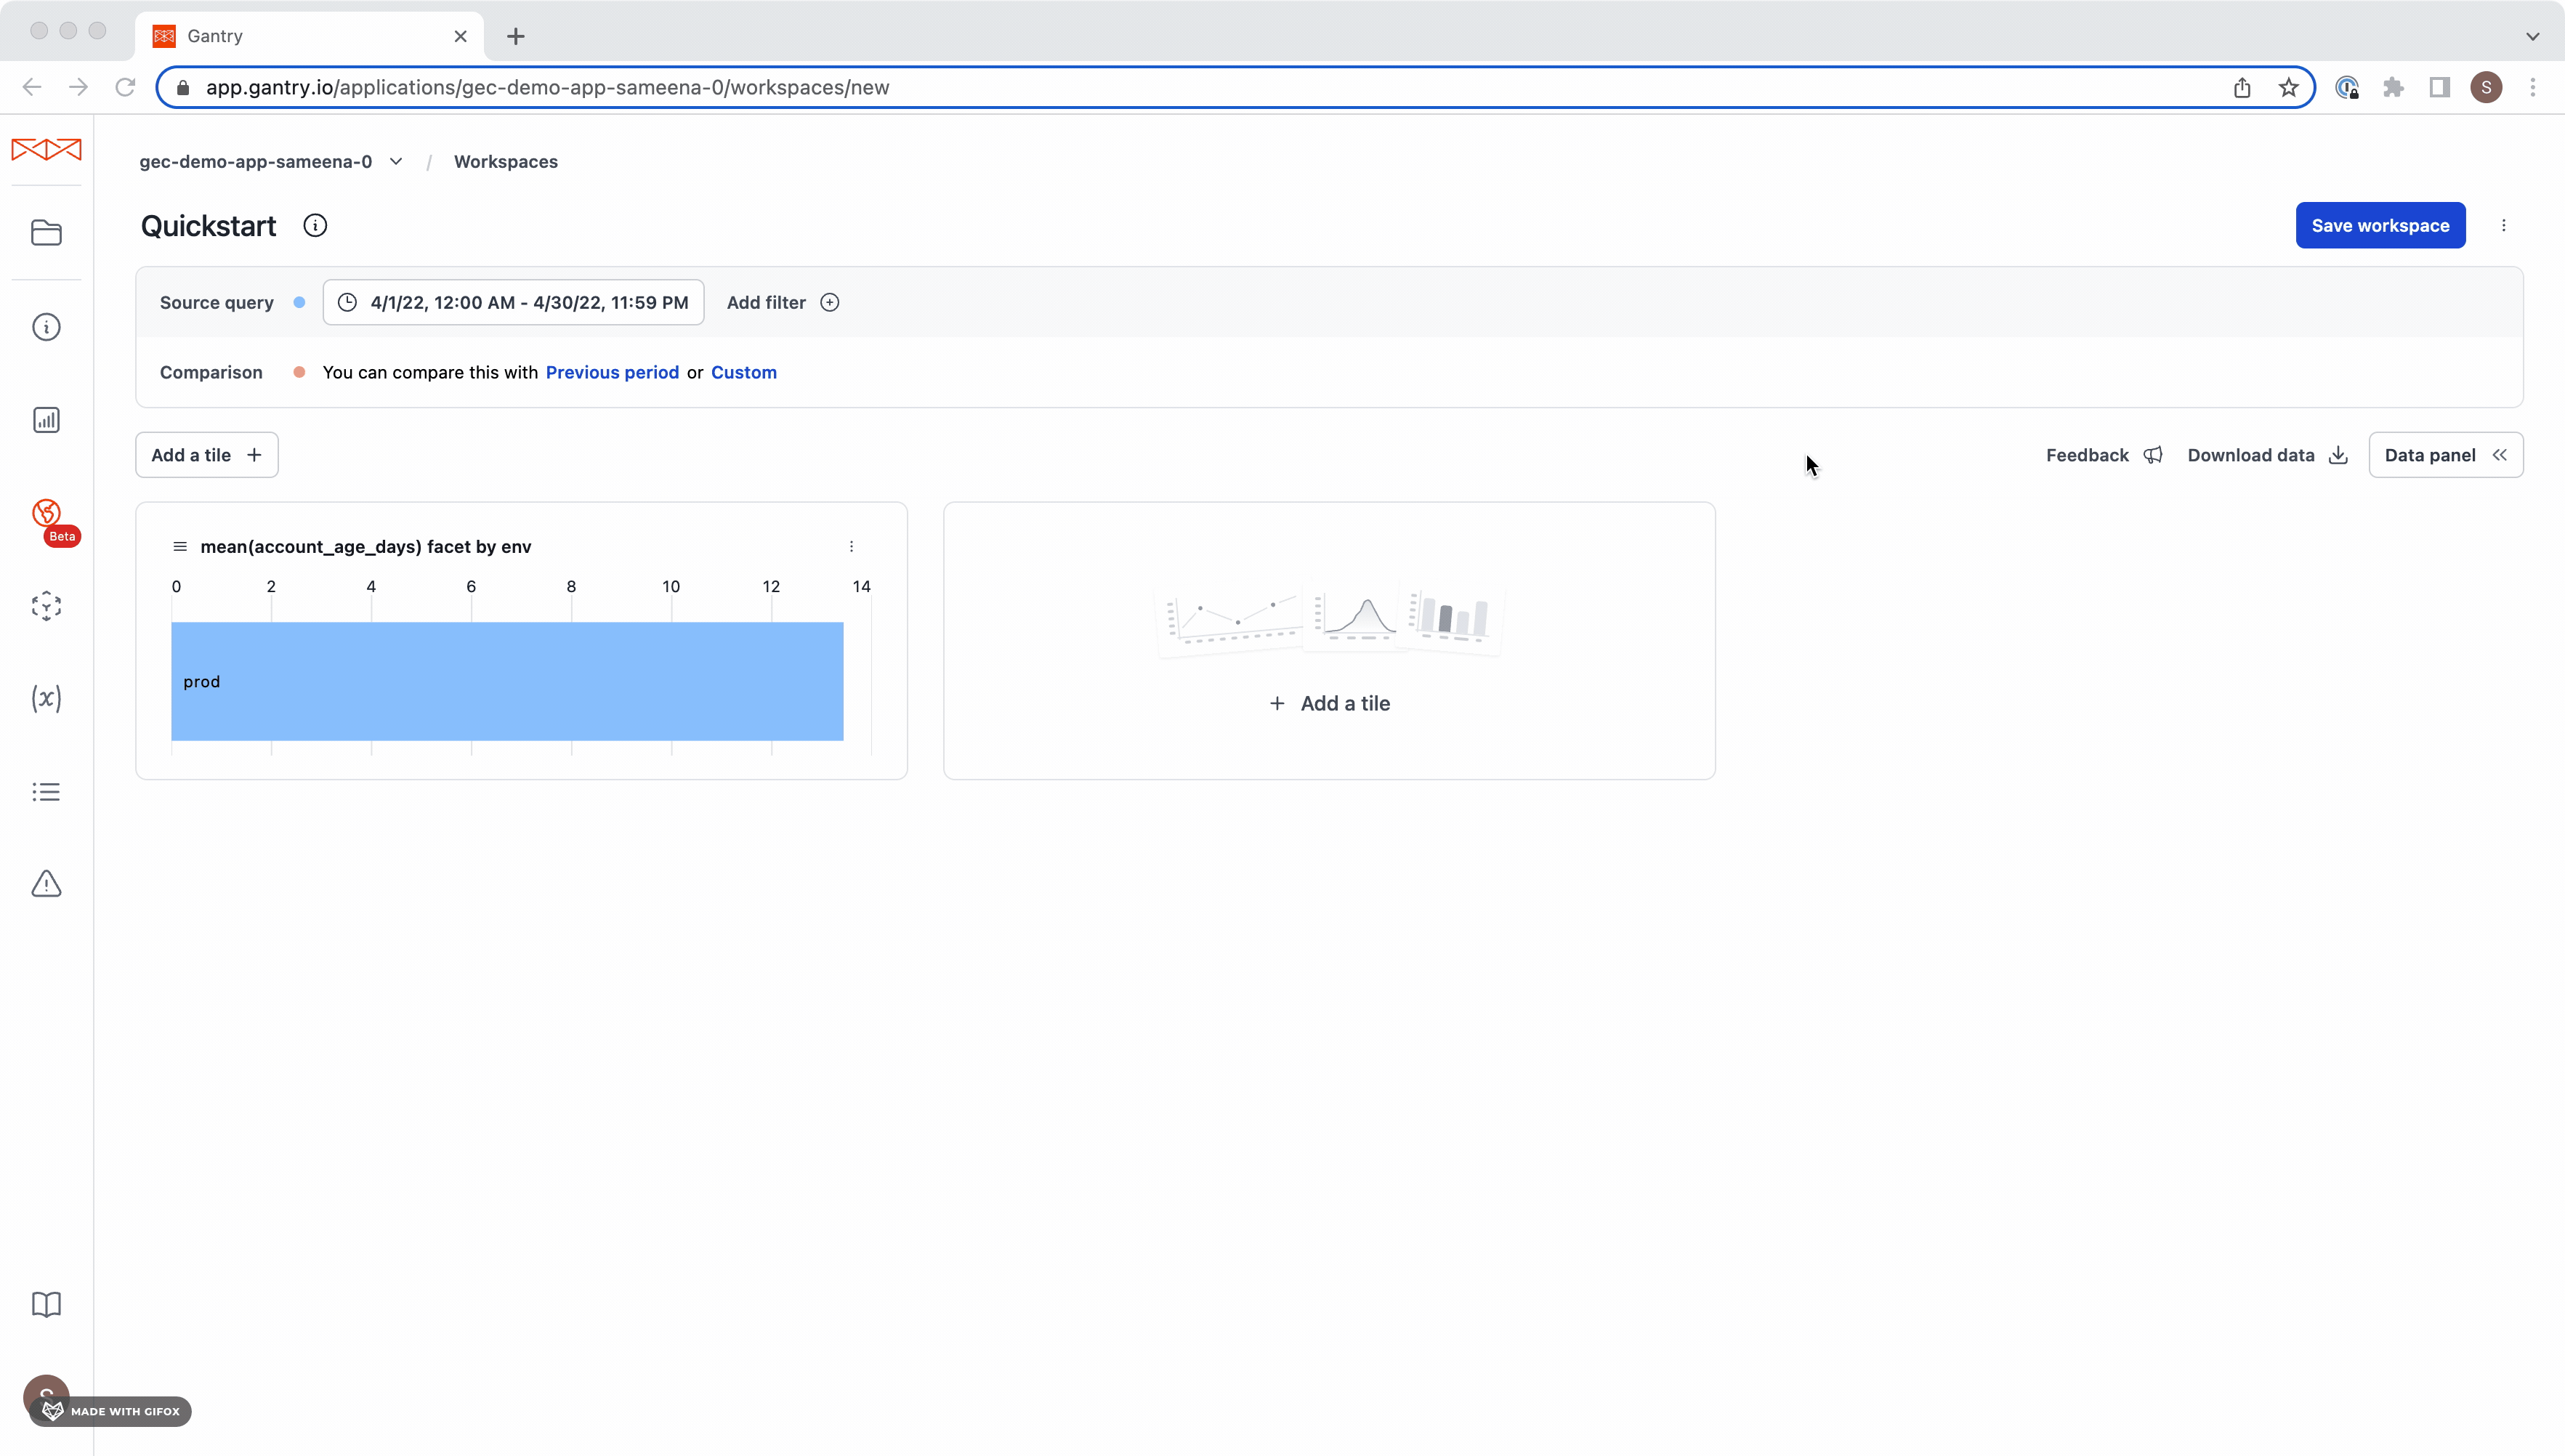Click the Save workspace button
The height and width of the screenshot is (1456, 2565).
[2379, 226]
